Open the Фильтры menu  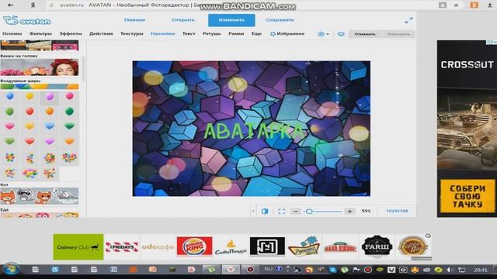tap(40, 33)
